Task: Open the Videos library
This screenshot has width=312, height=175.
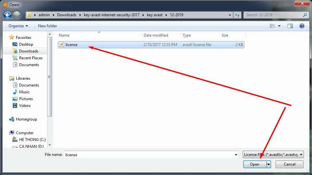Action: coord(25,106)
